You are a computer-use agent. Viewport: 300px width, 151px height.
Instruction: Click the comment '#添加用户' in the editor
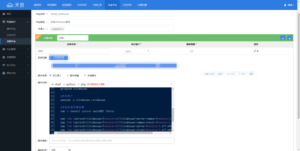pos(66,96)
